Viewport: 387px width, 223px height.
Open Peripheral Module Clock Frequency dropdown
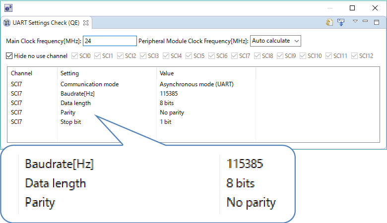coord(275,41)
